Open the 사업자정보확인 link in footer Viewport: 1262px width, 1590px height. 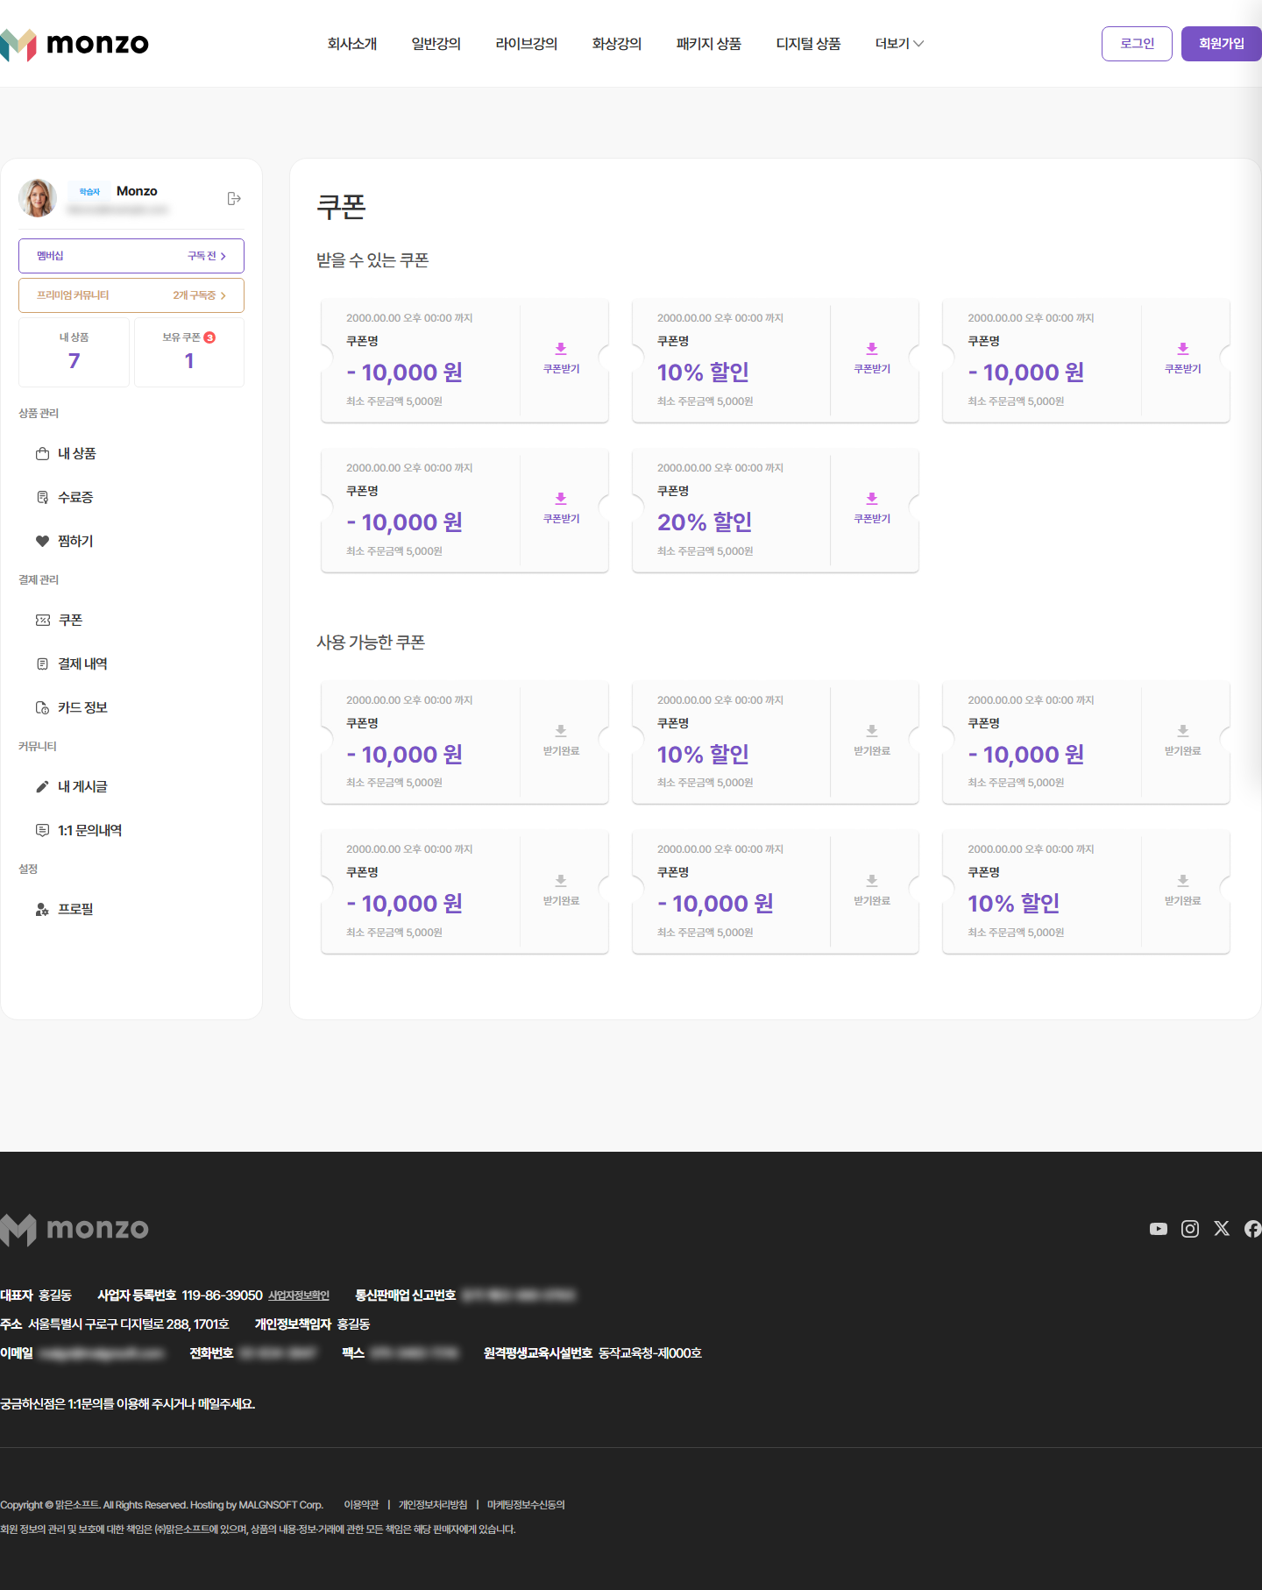[299, 1295]
